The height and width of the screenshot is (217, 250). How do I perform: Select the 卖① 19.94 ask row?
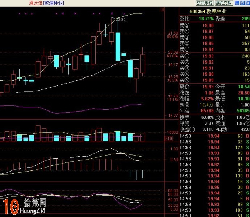(x=214, y=49)
